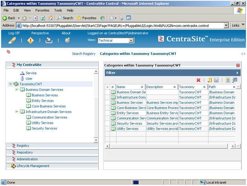The width and height of the screenshot is (247, 186).
Task: Click the green refresh icon in panel
Action: click(x=228, y=80)
